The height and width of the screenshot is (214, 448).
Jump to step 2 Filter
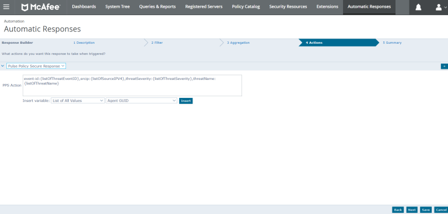[x=157, y=43]
